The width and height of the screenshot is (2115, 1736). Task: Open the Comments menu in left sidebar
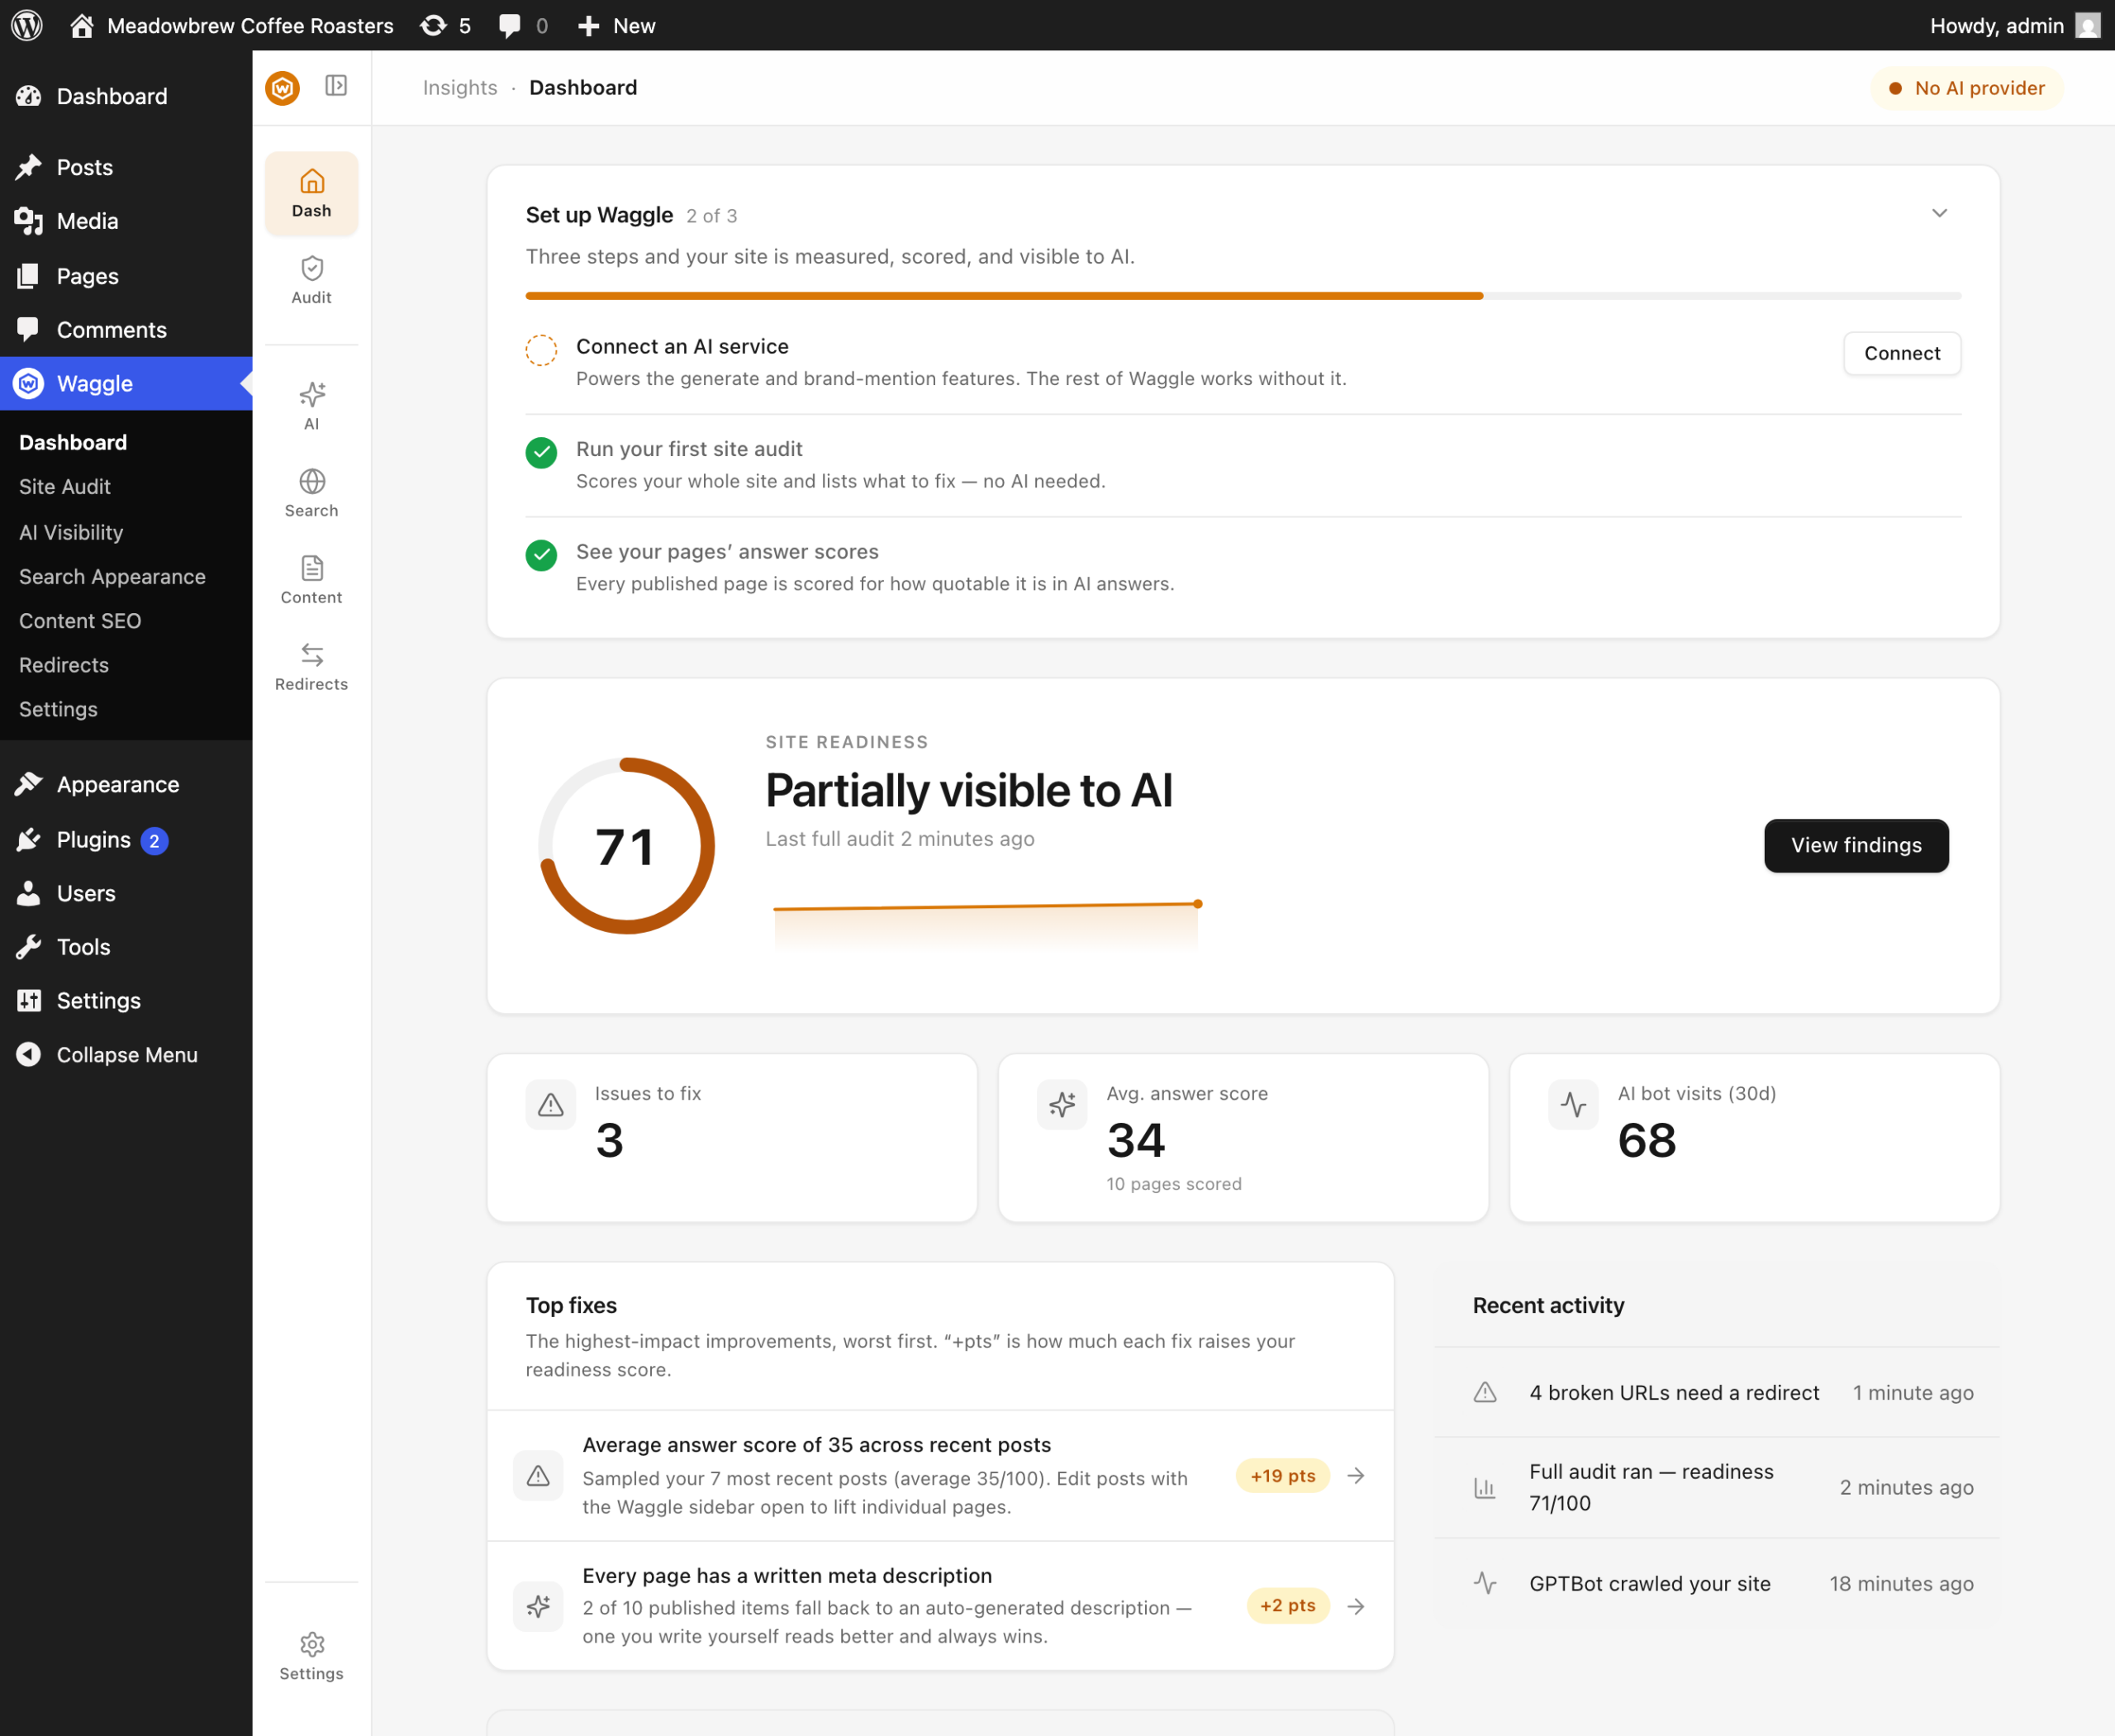[126, 330]
